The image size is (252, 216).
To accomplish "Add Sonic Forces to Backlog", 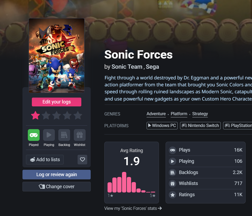I will pos(64,135).
